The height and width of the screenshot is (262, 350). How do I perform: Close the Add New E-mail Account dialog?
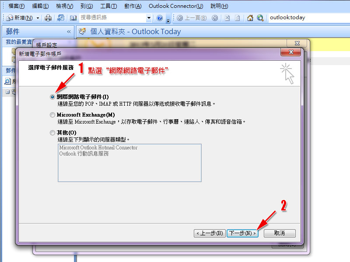tap(291, 52)
